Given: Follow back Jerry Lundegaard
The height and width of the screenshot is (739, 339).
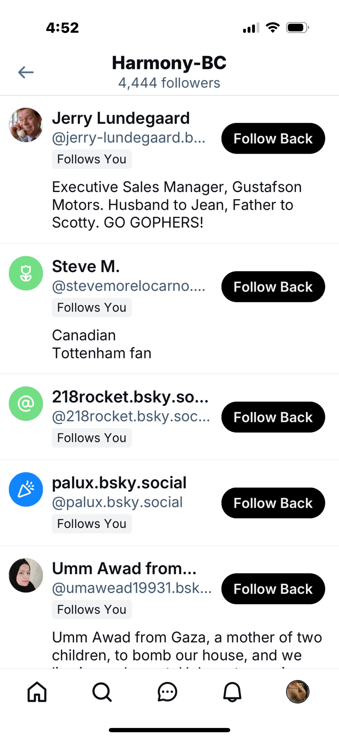Looking at the screenshot, I should 273,139.
